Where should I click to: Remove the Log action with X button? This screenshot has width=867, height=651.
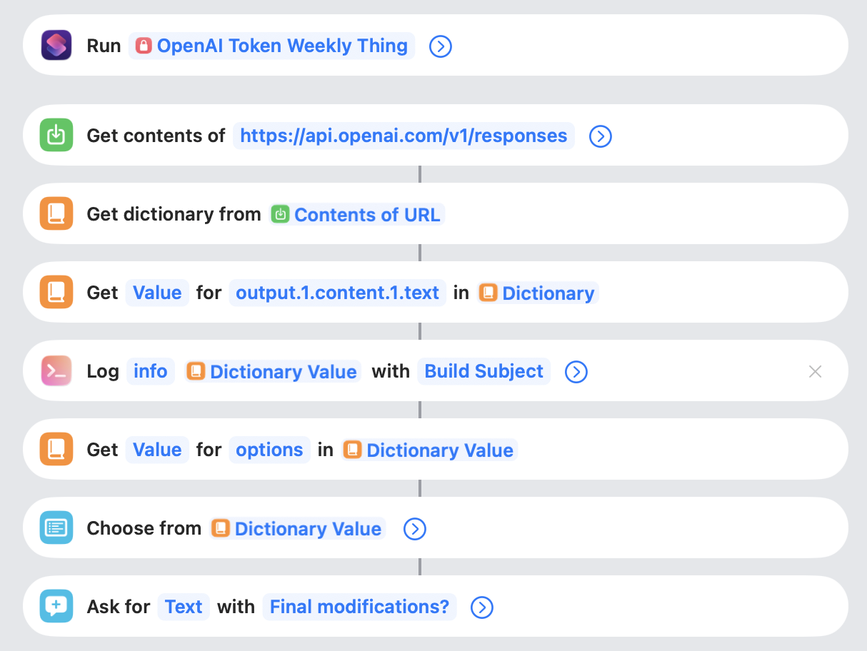point(815,371)
